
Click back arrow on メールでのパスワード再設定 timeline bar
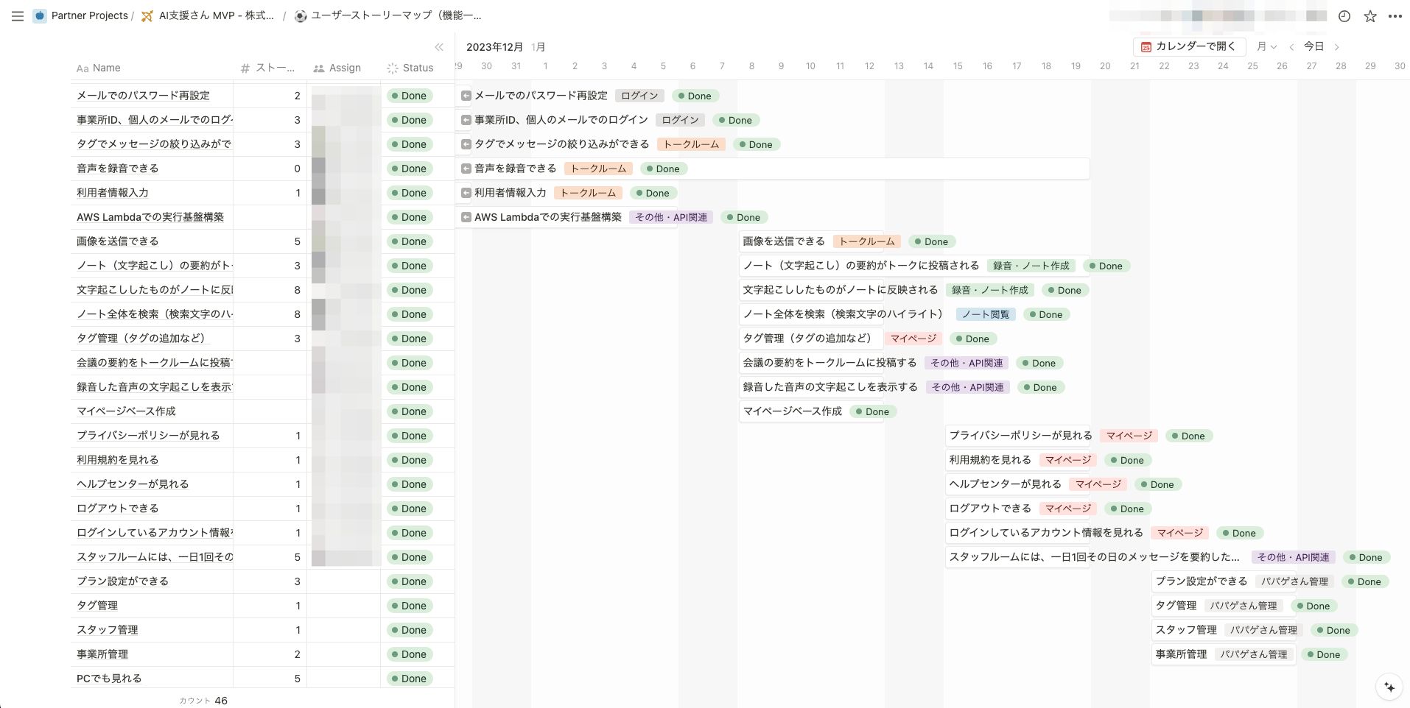(466, 96)
